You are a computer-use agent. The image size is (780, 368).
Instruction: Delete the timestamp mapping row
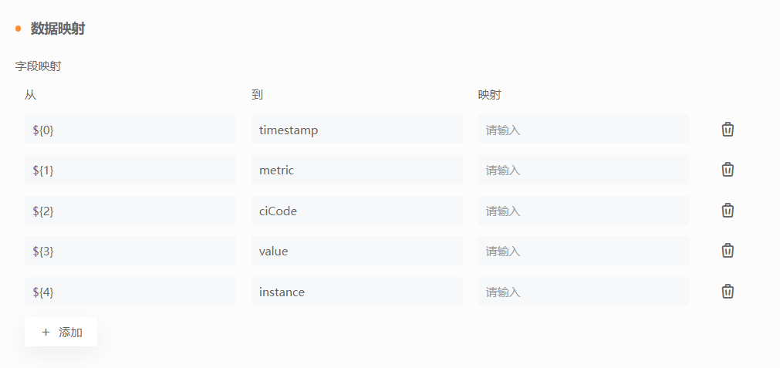pyautogui.click(x=728, y=130)
